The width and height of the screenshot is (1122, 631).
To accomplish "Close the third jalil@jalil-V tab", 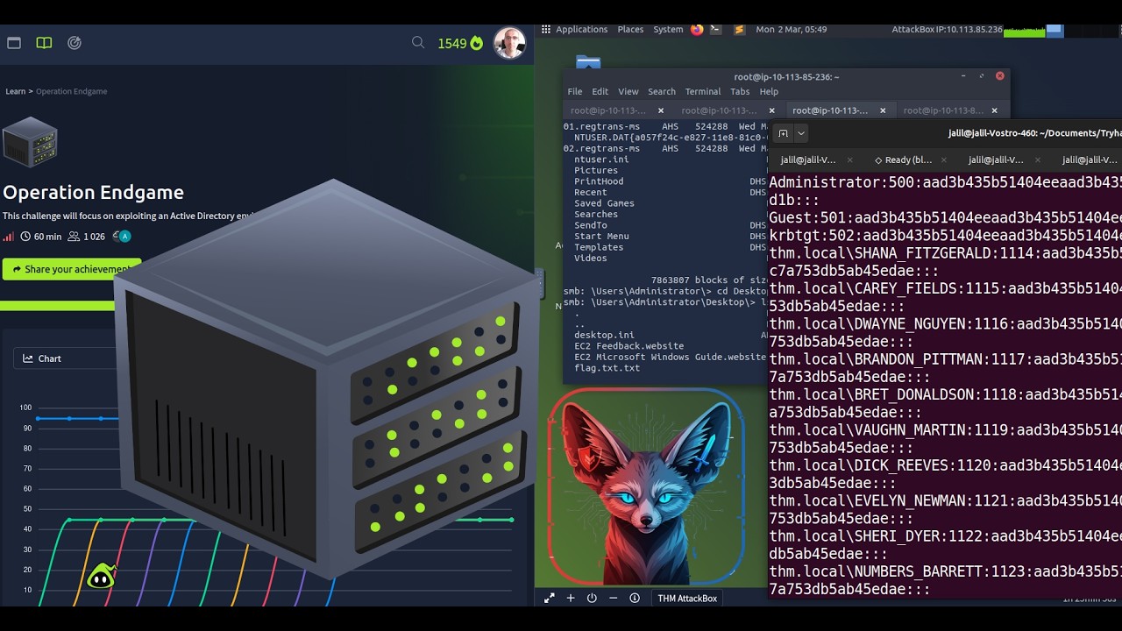I will [1038, 160].
